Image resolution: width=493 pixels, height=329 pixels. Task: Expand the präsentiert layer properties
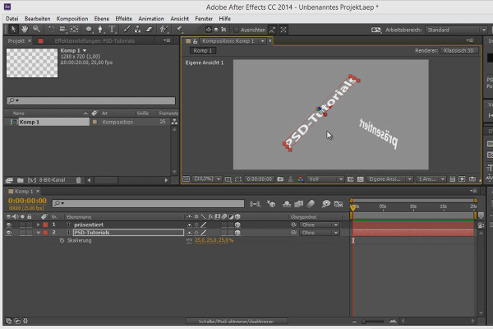point(38,225)
